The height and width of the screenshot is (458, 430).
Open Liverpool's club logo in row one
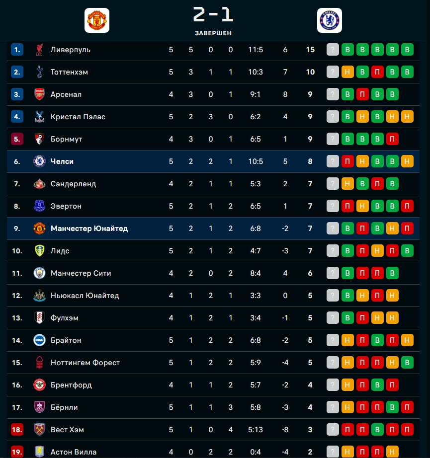tap(39, 50)
